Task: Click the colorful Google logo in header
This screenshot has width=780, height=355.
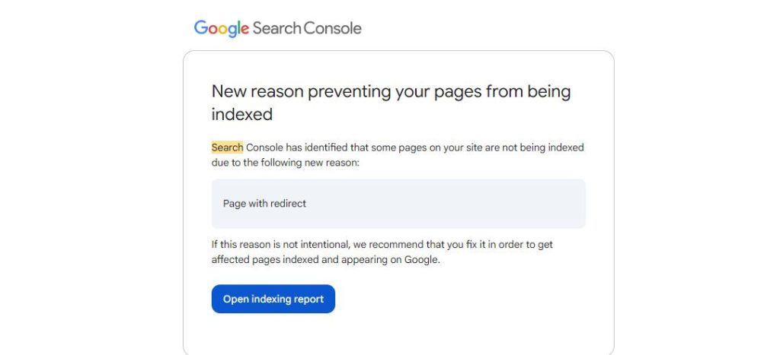Action: point(221,29)
